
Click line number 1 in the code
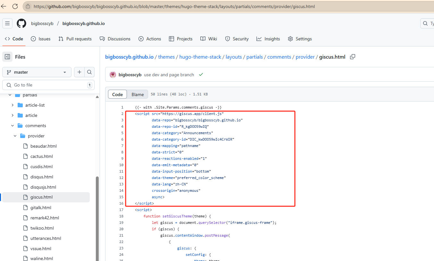point(122,107)
